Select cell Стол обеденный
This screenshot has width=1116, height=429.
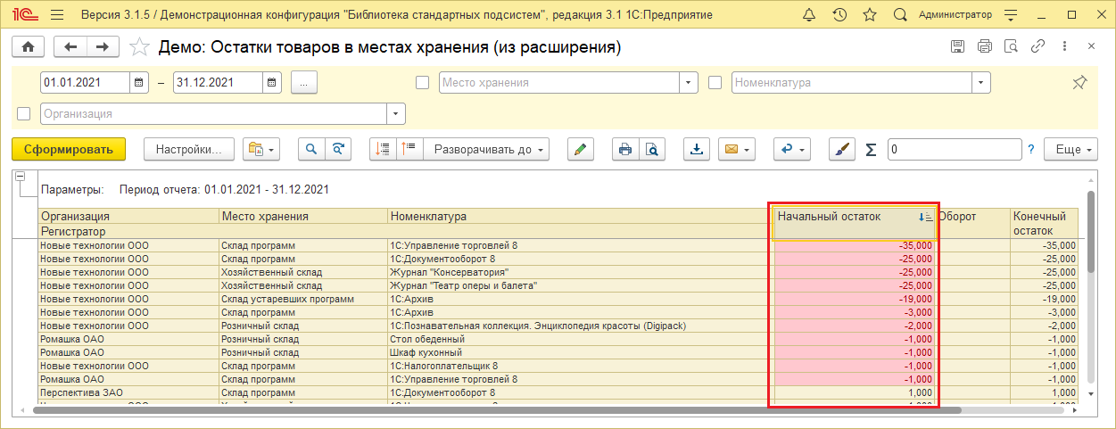coord(580,339)
